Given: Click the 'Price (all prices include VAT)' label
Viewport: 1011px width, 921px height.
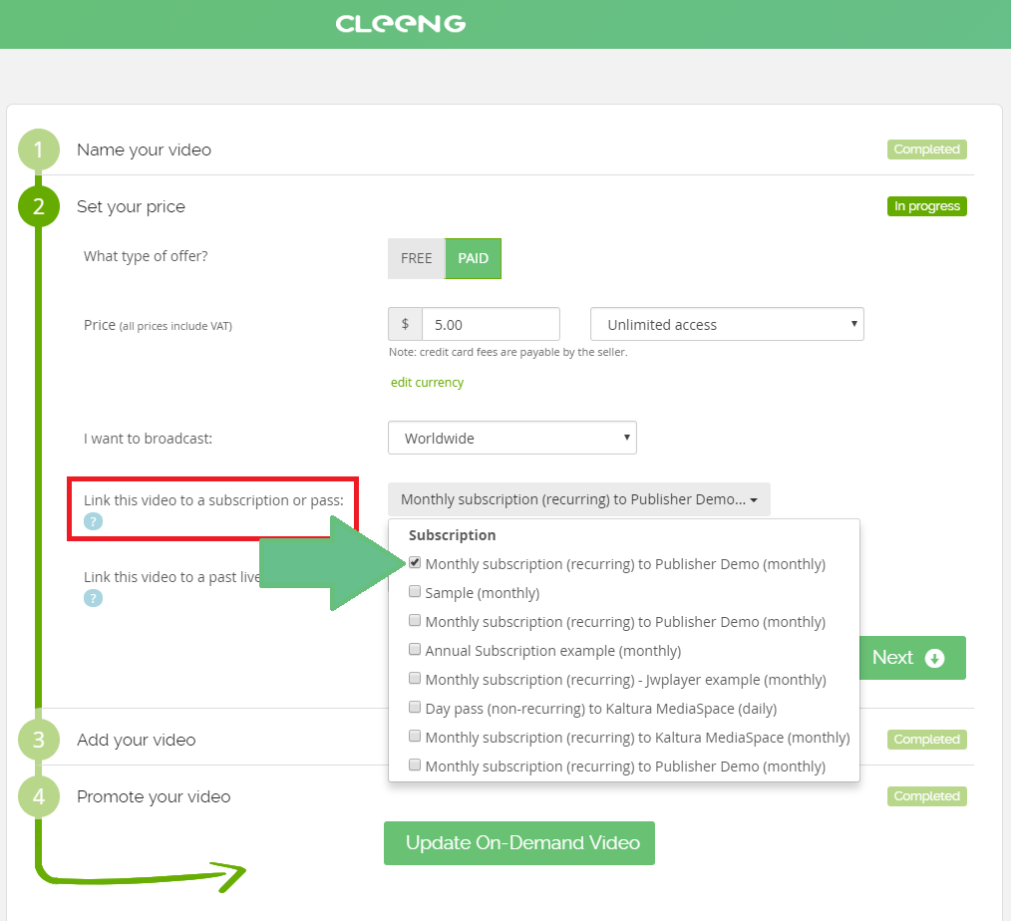Looking at the screenshot, I should [x=158, y=325].
